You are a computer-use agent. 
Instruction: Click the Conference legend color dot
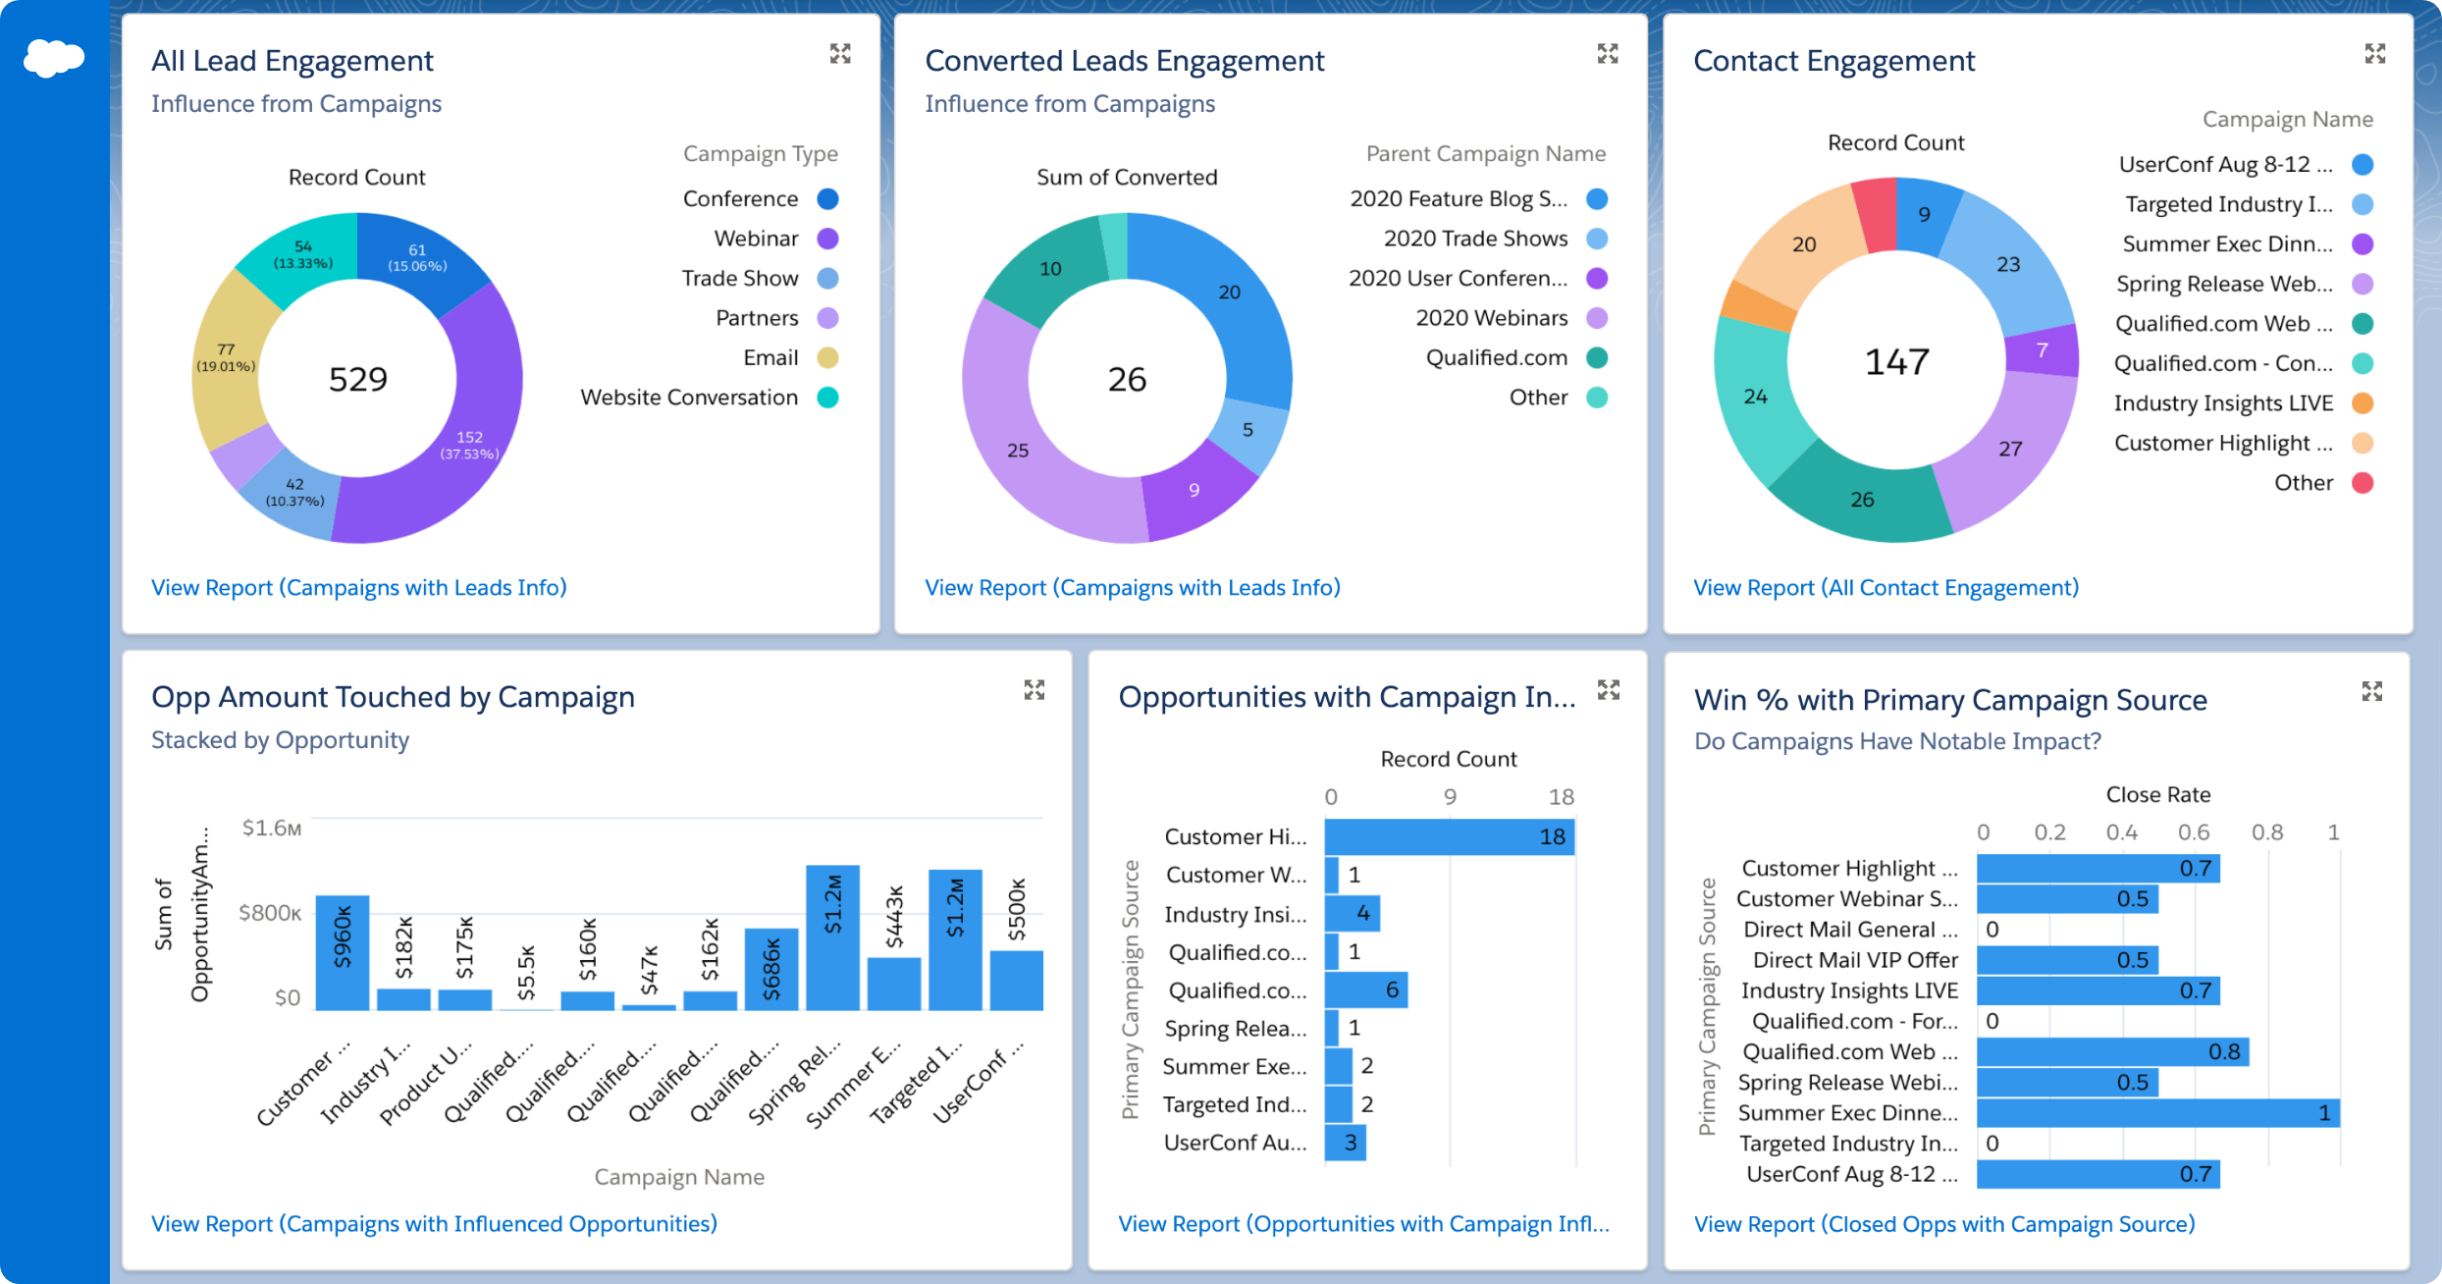click(828, 199)
